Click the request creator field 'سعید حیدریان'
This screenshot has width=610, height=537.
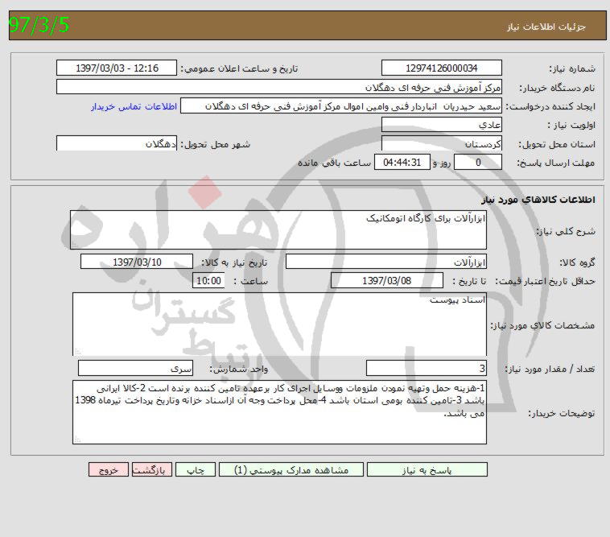point(341,106)
